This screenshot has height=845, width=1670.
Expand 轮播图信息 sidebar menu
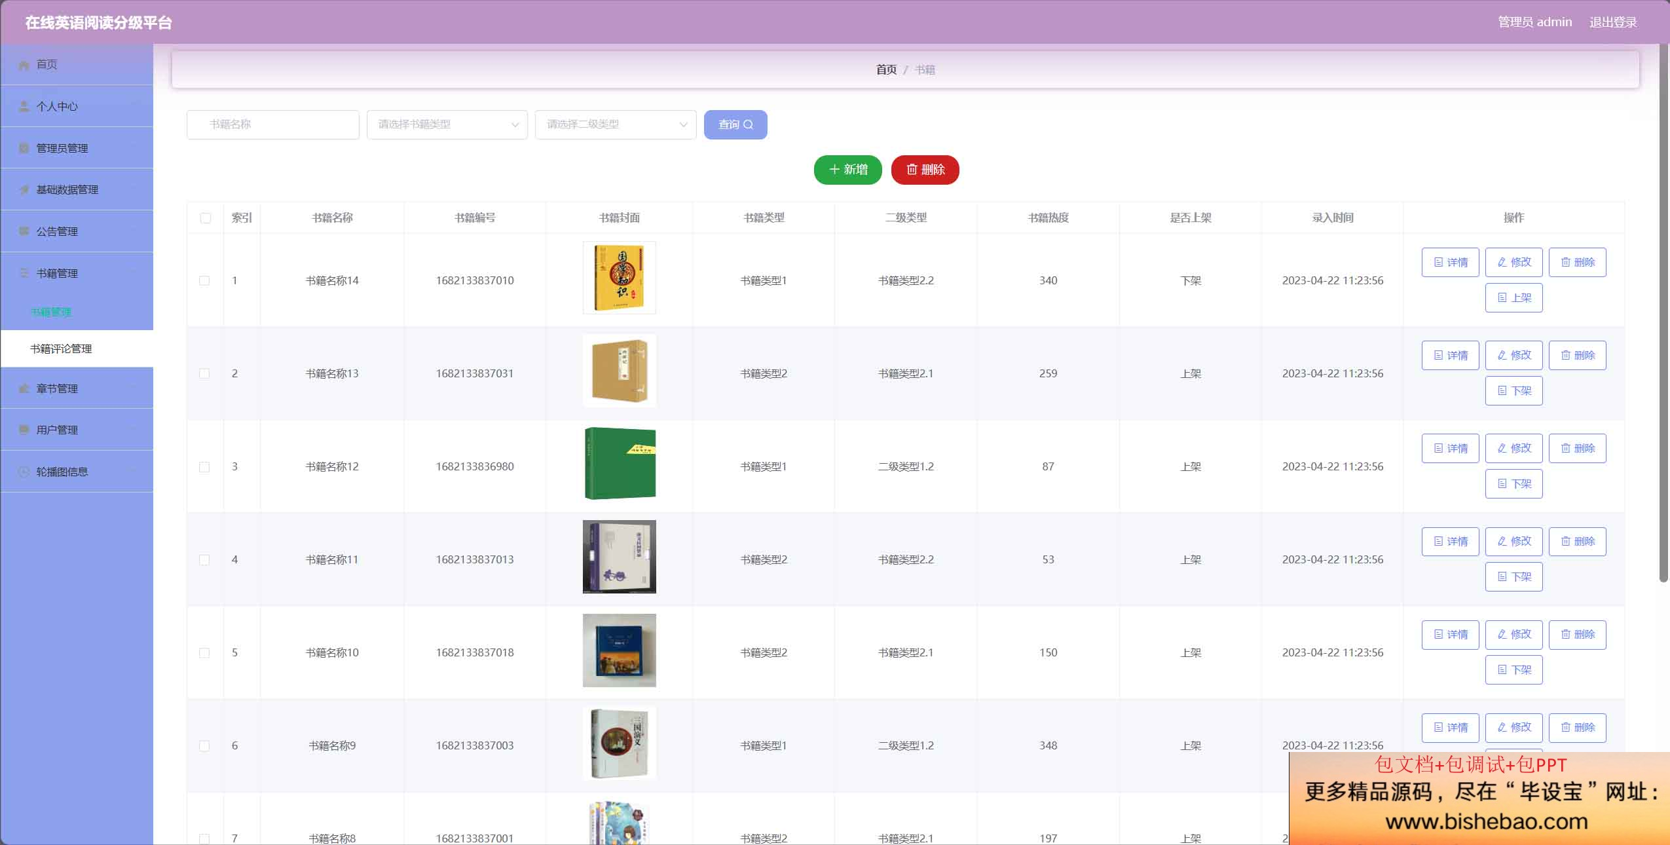tap(77, 472)
